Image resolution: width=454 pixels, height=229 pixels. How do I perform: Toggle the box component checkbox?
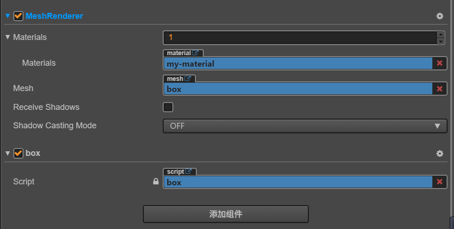tap(18, 153)
